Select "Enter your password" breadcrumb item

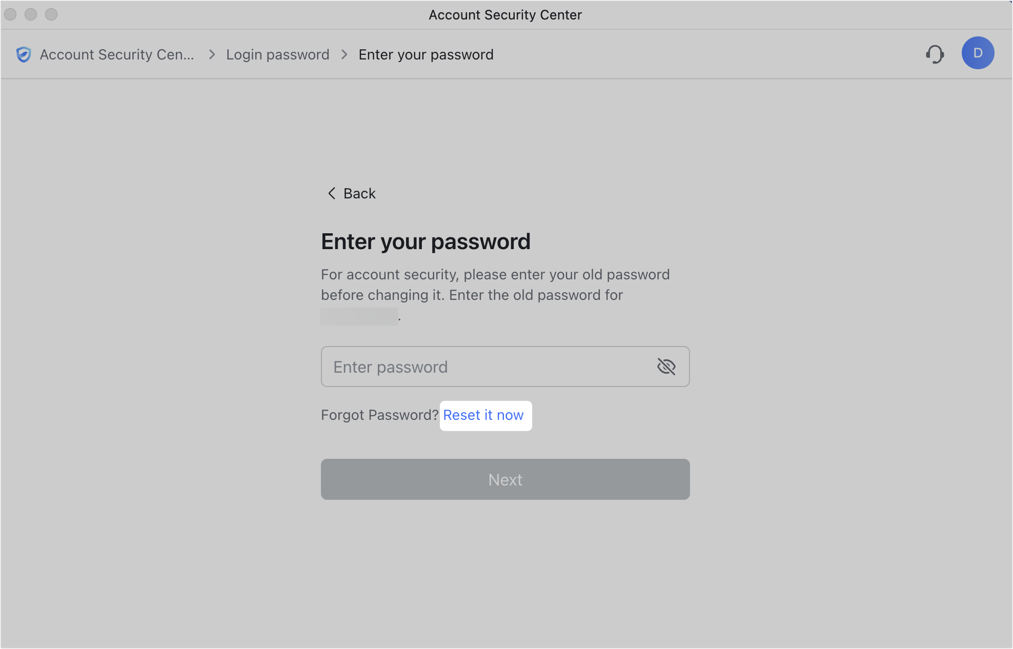(426, 54)
